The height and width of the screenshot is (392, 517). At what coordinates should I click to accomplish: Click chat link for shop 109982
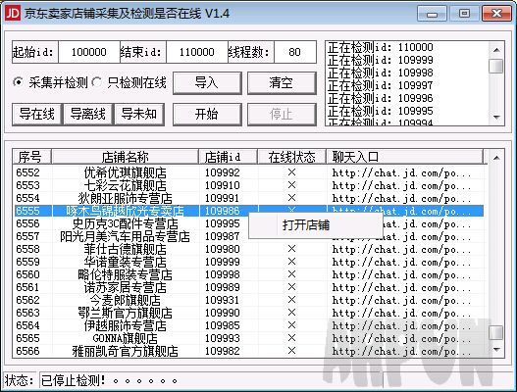[x=401, y=351]
